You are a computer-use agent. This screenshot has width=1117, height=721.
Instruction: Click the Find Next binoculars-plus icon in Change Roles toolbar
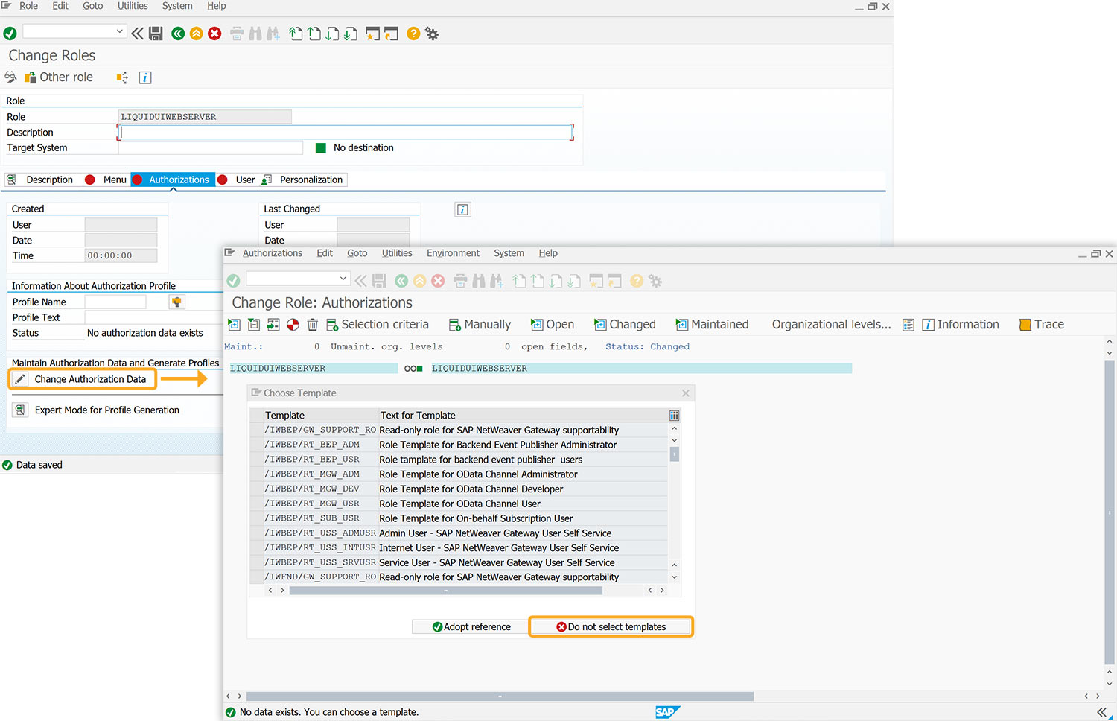[x=273, y=34]
